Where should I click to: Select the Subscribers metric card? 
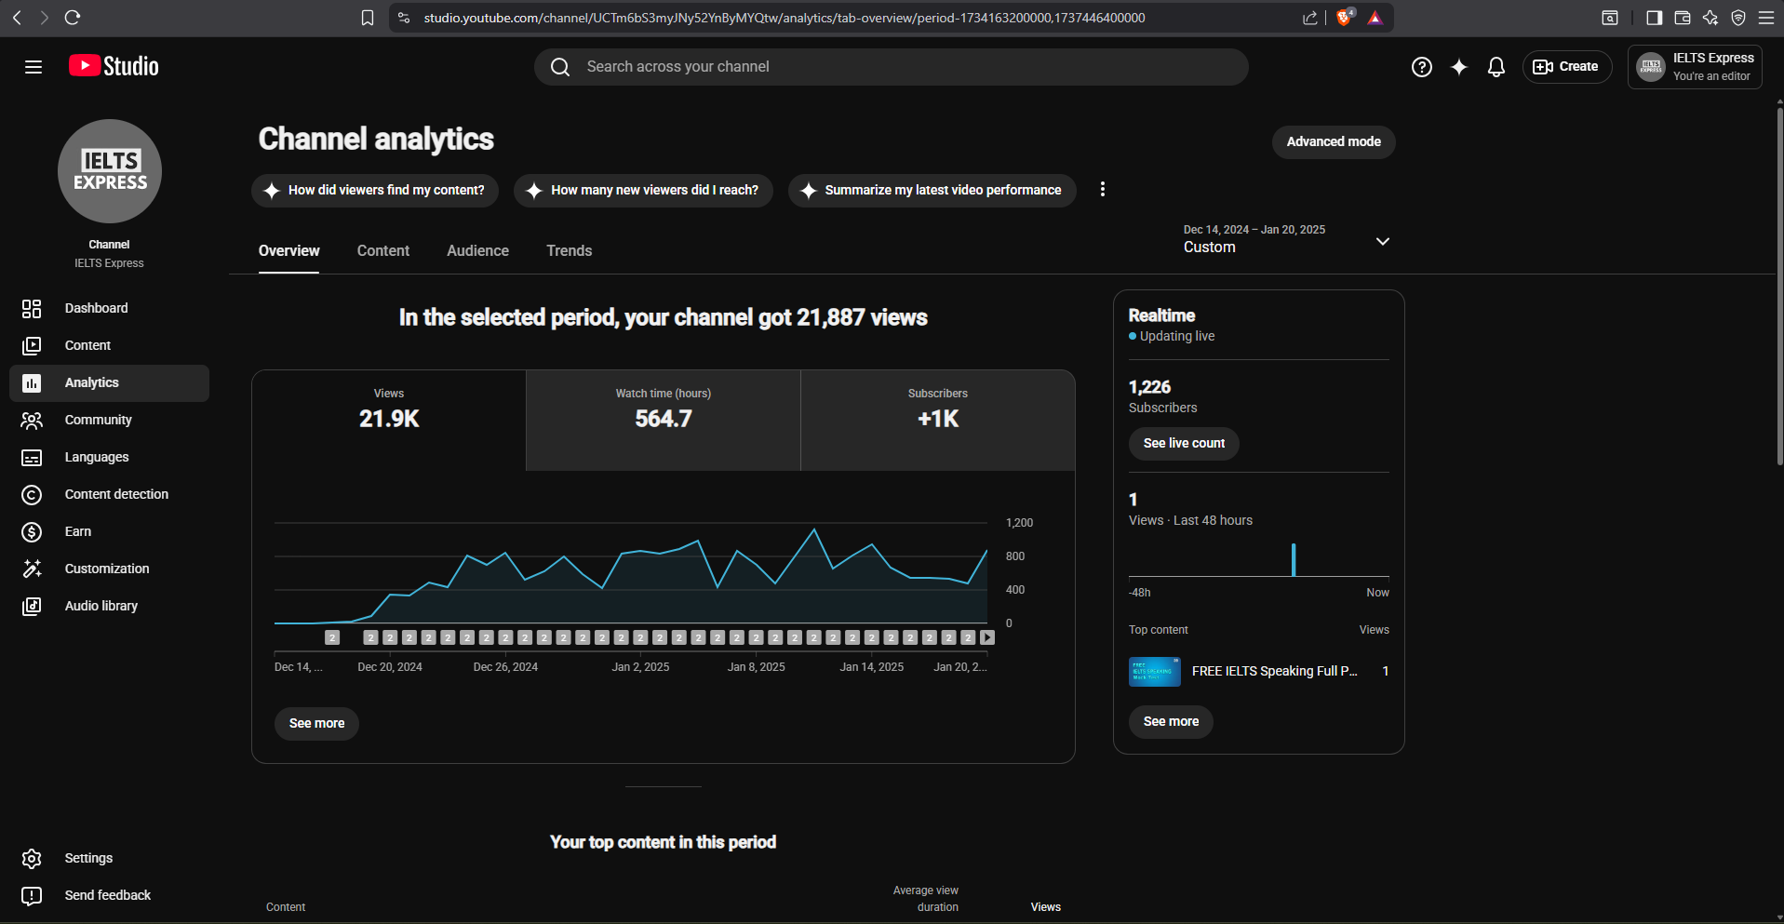point(938,420)
